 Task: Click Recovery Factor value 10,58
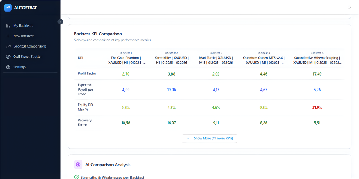pos(126,123)
